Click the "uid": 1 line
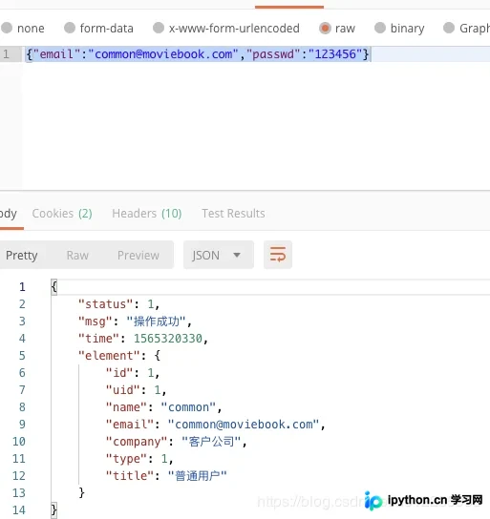This screenshot has height=519, width=490. click(x=136, y=390)
